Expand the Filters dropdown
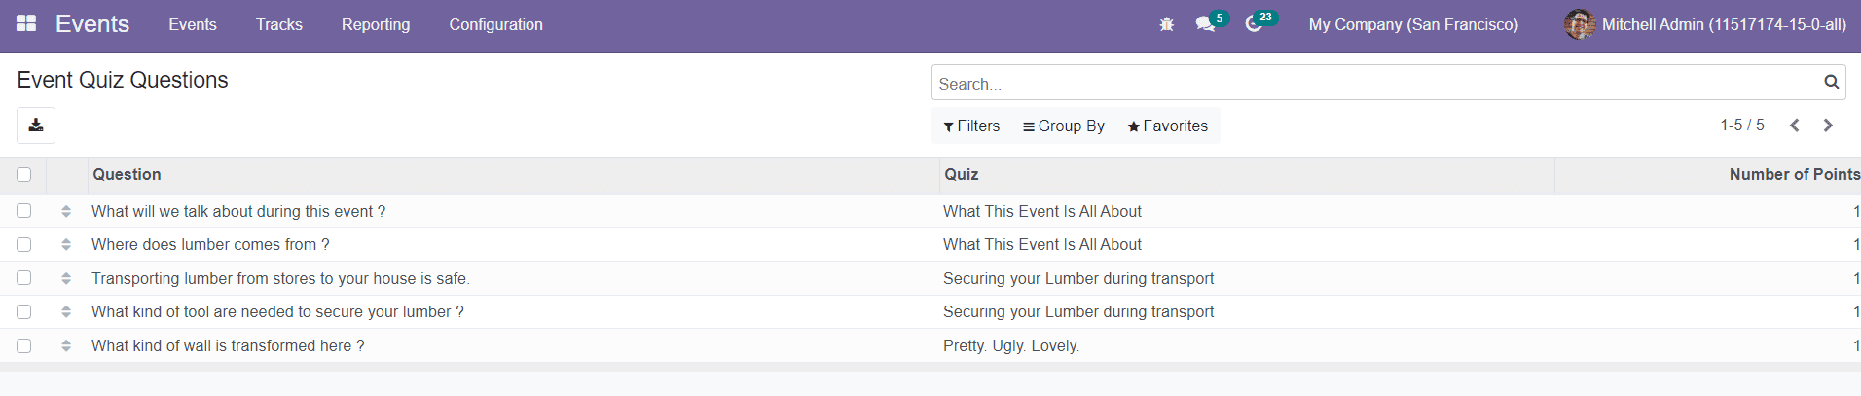The height and width of the screenshot is (396, 1861). (971, 126)
